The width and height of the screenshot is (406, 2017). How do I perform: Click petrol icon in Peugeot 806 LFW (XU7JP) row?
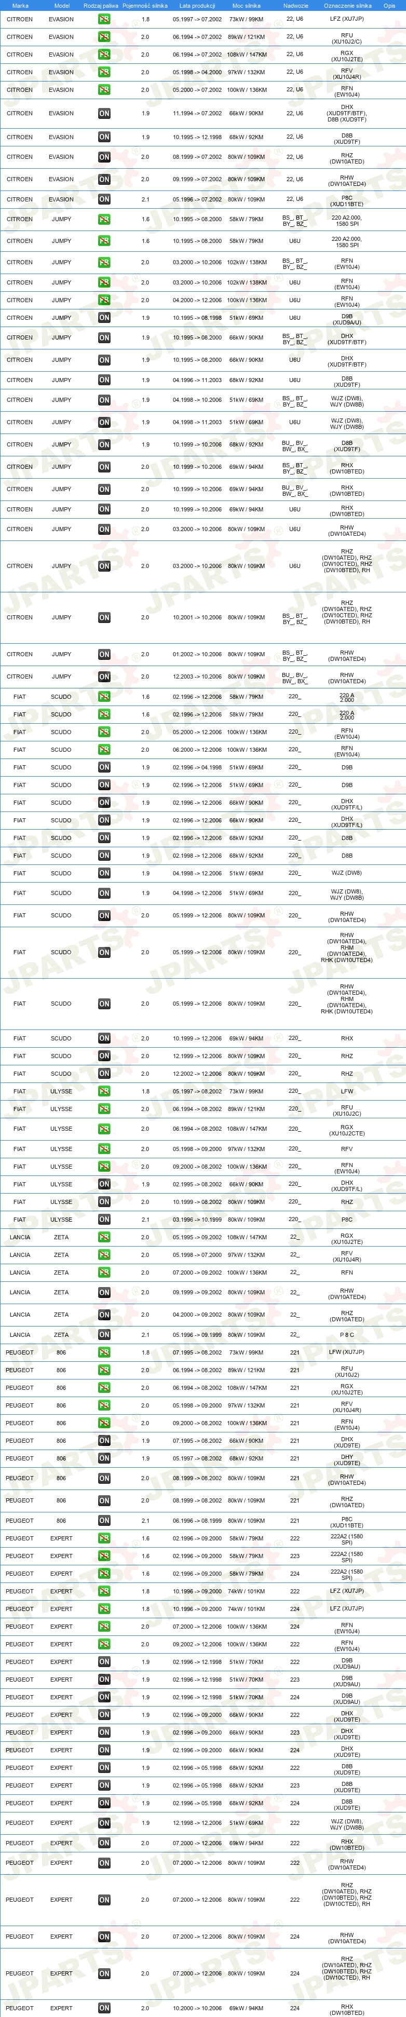coord(104,1352)
